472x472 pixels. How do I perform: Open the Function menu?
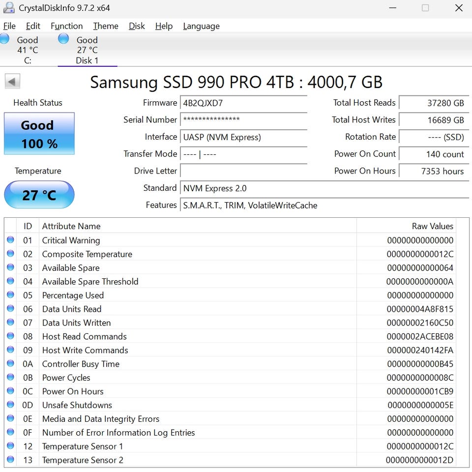(66, 26)
